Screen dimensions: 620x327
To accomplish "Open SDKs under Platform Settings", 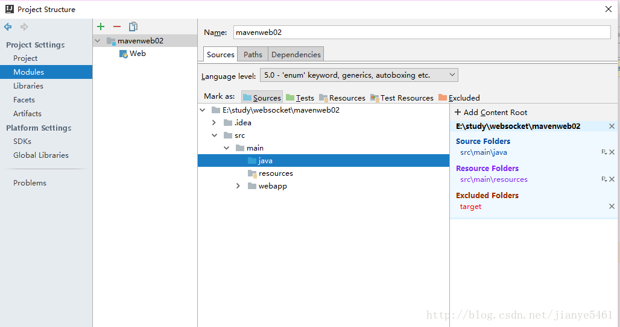I will coord(22,141).
